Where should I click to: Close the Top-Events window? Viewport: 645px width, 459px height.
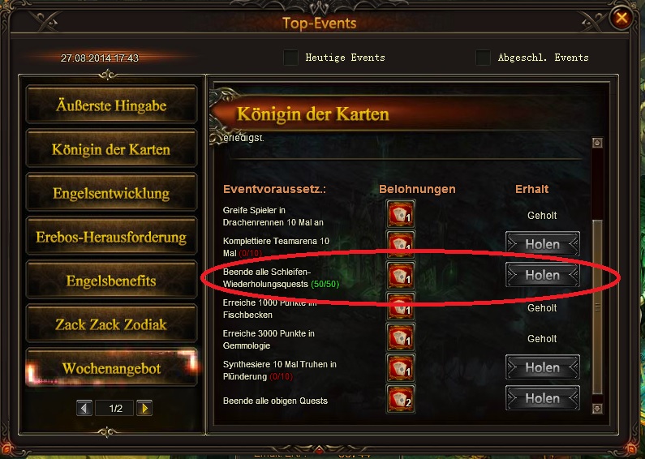[621, 18]
